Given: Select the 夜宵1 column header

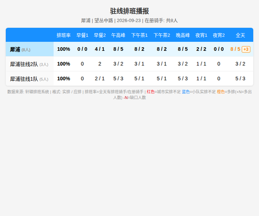Looking at the screenshot, I should pyautogui.click(x=202, y=35).
